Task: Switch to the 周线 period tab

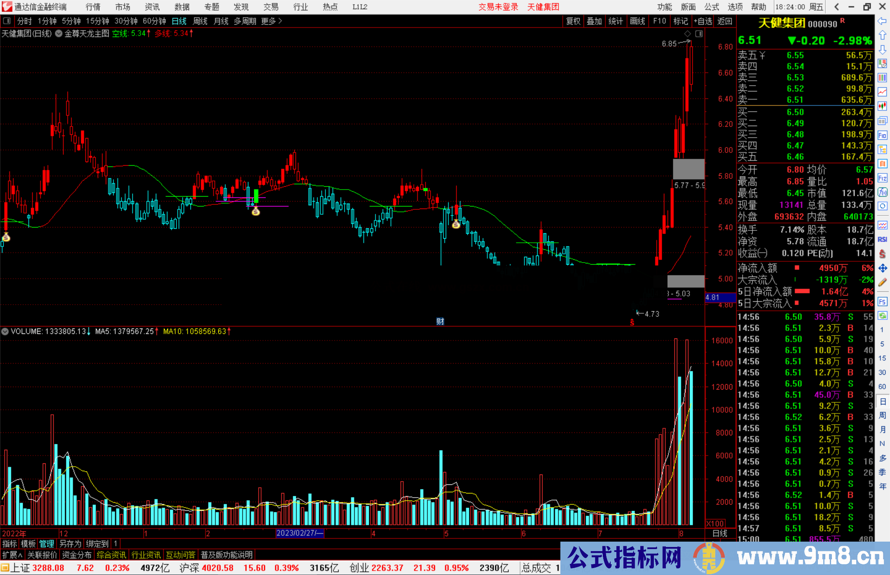Action: pyautogui.click(x=200, y=21)
